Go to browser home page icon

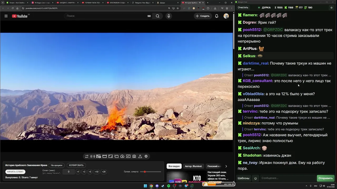(x=17, y=8)
